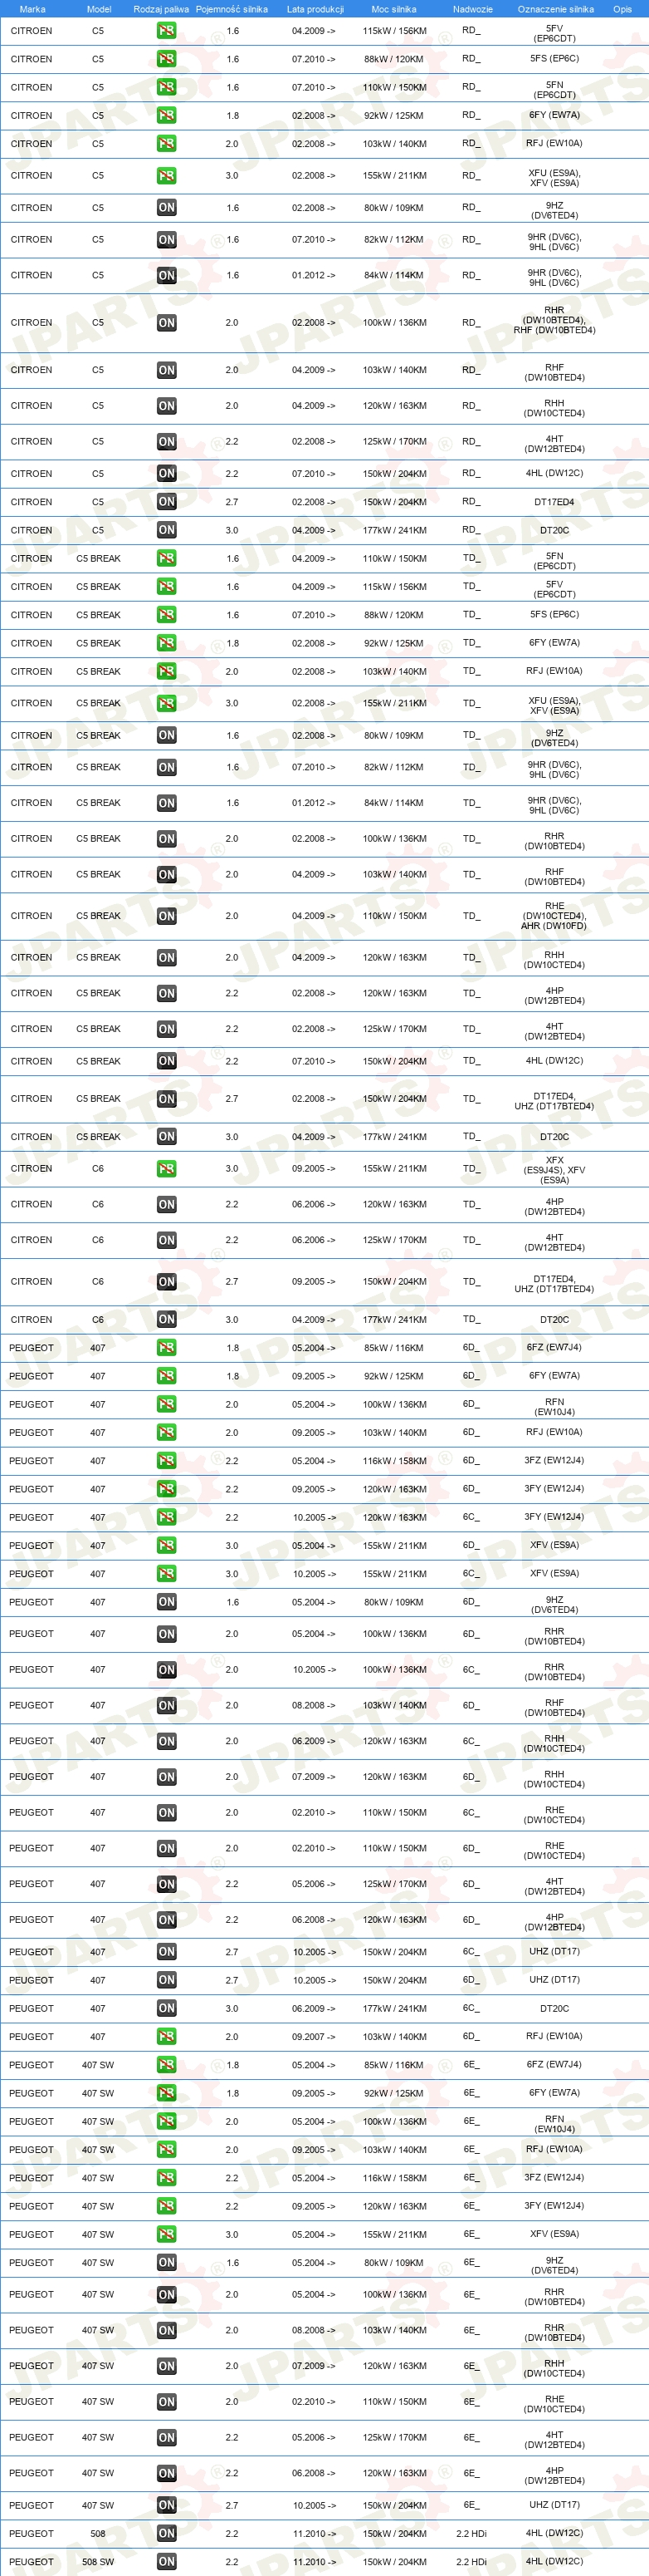
Task: Select '2.7' capacity in C5 RD_ DT17ED4 row
Action: [232, 502]
